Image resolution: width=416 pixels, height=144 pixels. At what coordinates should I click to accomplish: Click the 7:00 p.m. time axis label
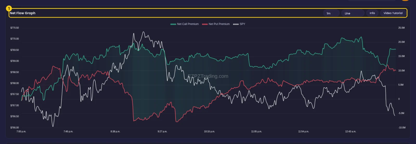(x=21, y=132)
